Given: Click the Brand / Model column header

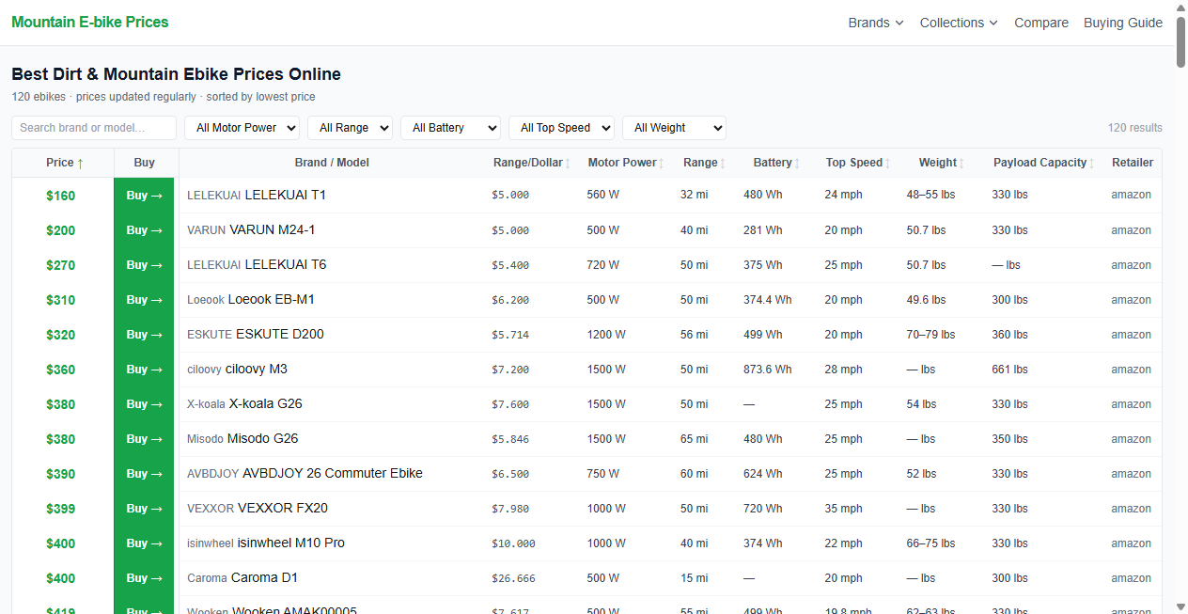Looking at the screenshot, I should (x=332, y=163).
